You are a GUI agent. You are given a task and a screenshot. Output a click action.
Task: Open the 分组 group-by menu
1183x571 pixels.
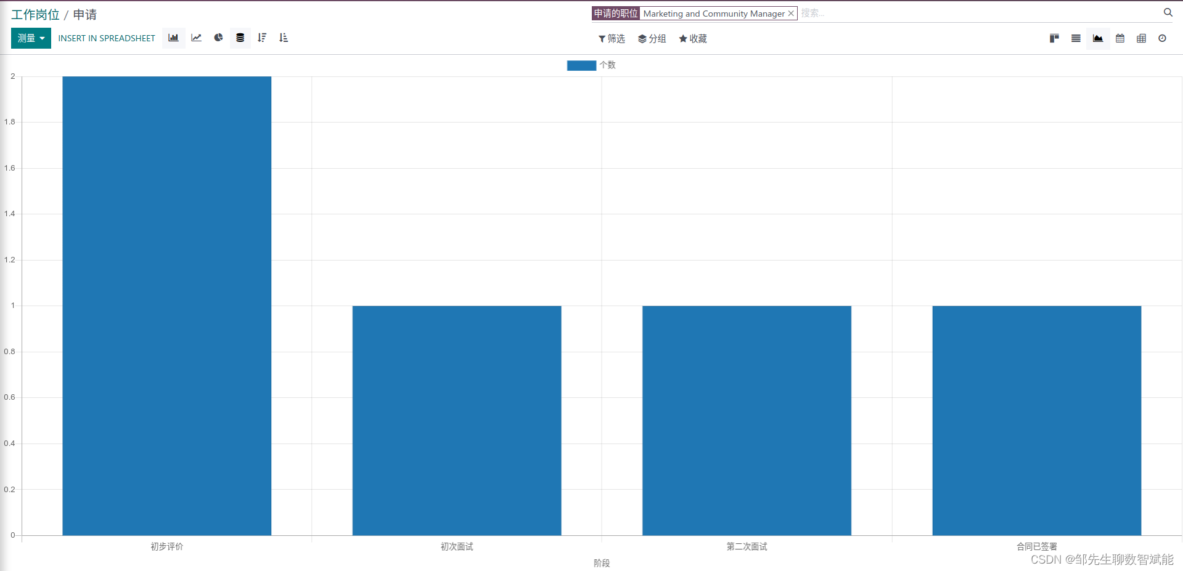click(652, 39)
